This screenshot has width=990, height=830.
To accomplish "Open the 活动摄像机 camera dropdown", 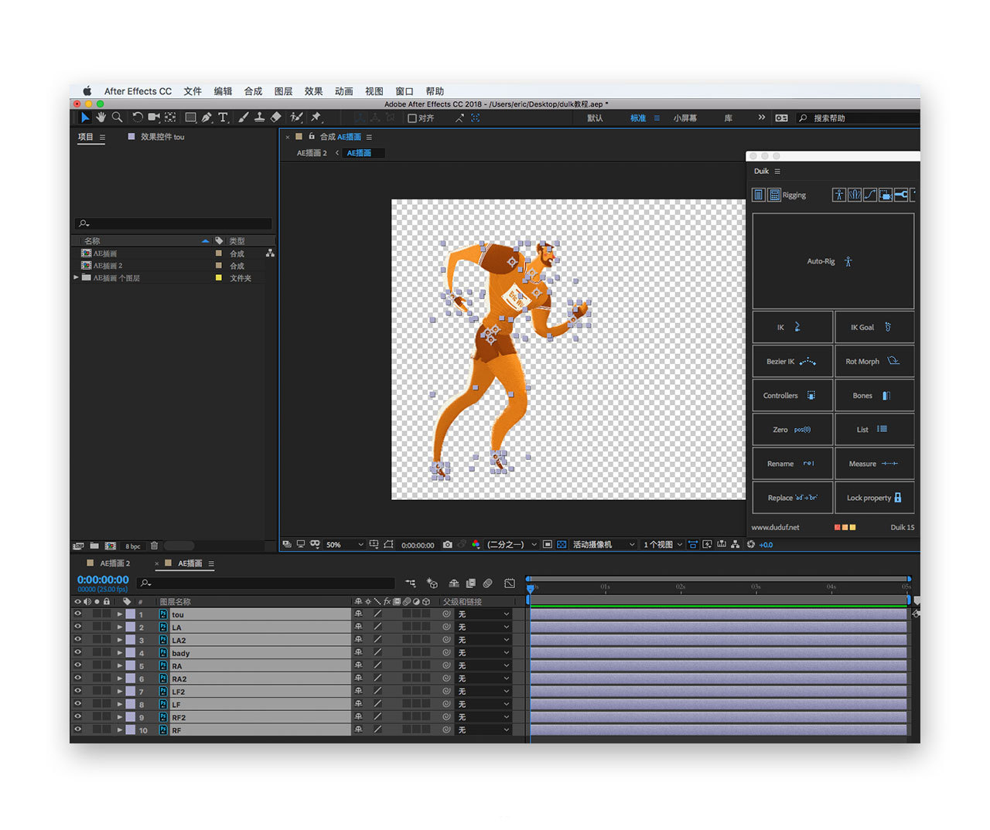I will 603,545.
